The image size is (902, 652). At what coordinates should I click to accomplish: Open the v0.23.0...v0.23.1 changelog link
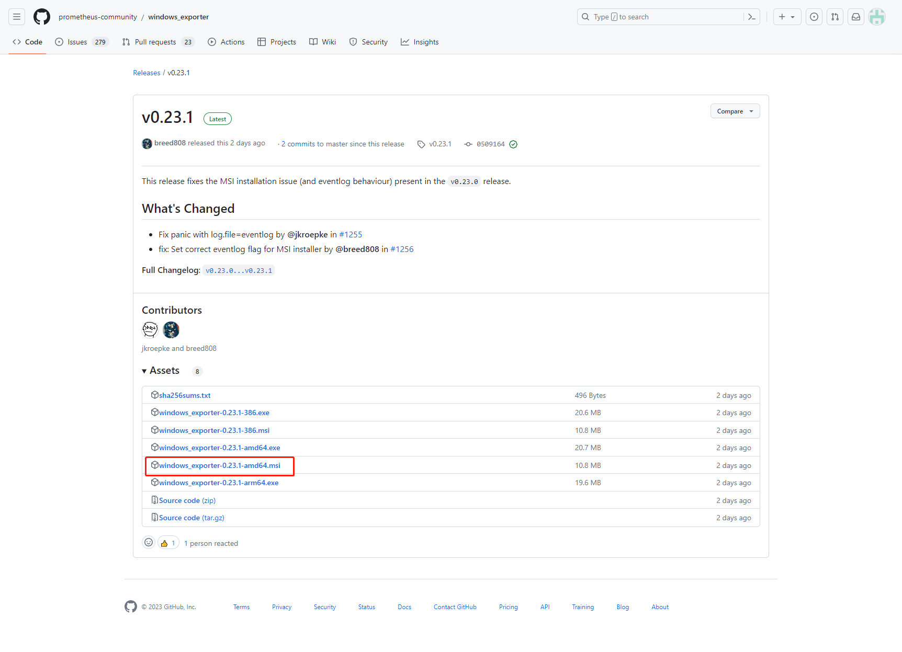[x=239, y=270]
